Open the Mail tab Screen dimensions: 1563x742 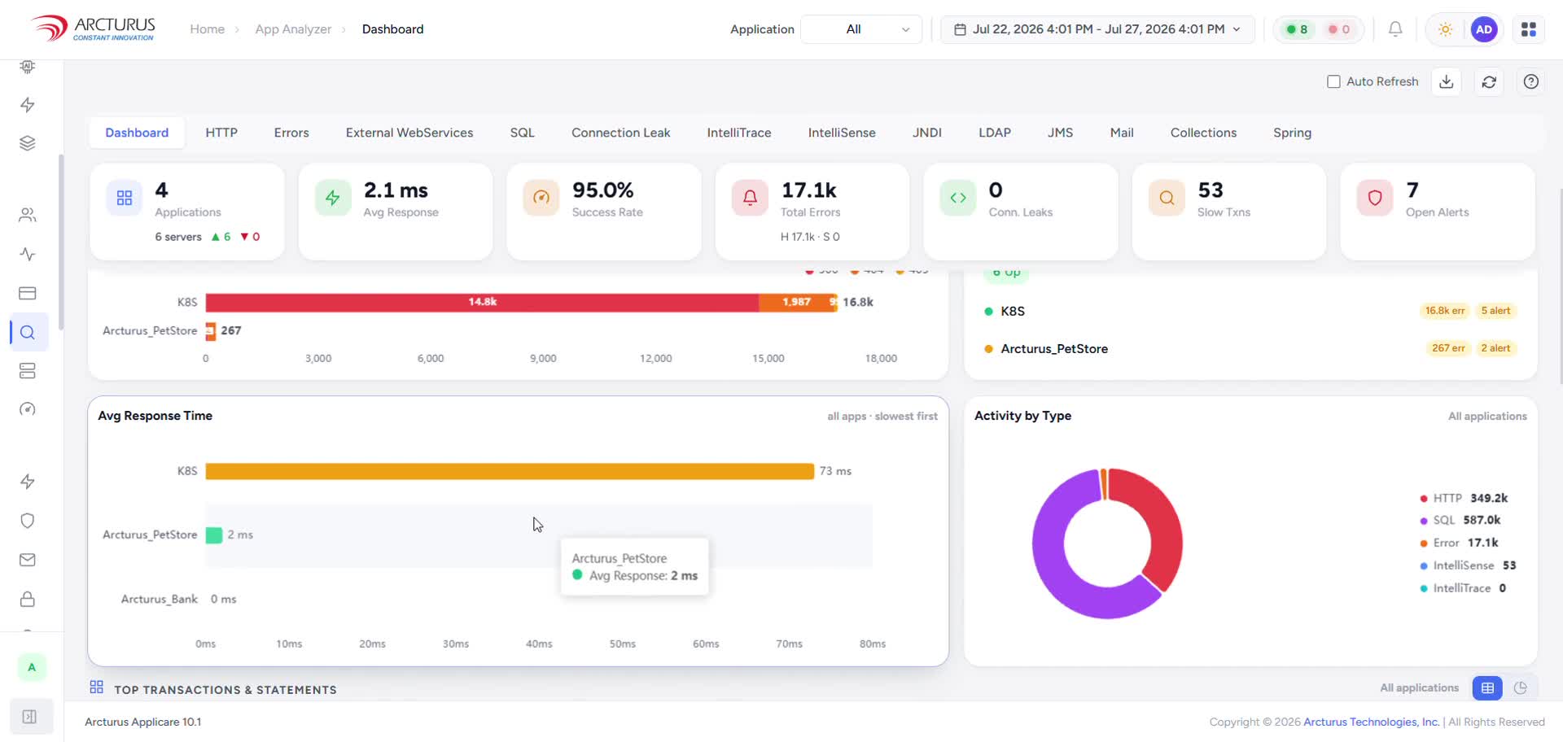1122,133
